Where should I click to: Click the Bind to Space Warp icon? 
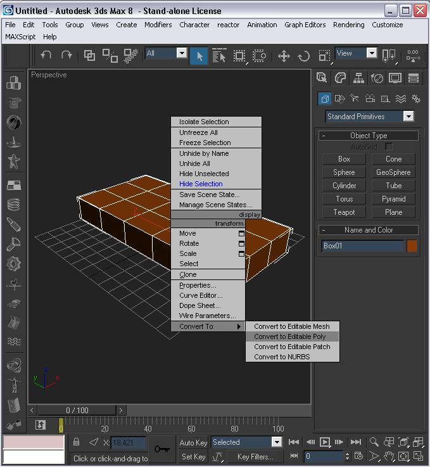point(130,56)
